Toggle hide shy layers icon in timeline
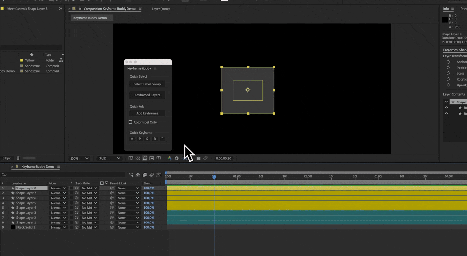This screenshot has height=256, width=467. point(138,175)
